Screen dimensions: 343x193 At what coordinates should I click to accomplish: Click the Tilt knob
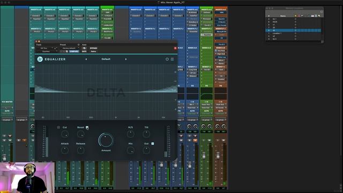point(146,134)
